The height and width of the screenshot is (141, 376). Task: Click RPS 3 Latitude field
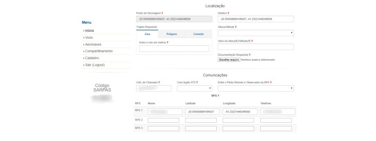tap(201, 129)
